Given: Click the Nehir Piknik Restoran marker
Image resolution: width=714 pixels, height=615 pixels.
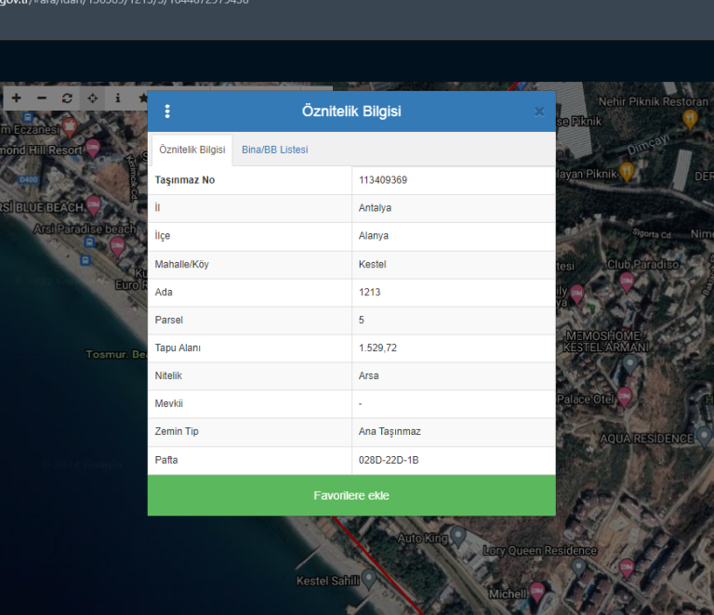Looking at the screenshot, I should coord(690,119).
